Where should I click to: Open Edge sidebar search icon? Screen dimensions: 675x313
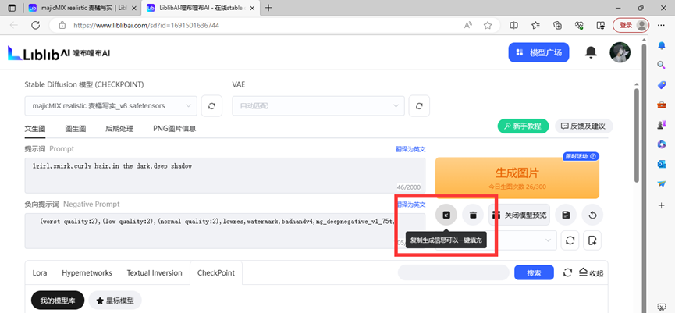pyautogui.click(x=661, y=65)
